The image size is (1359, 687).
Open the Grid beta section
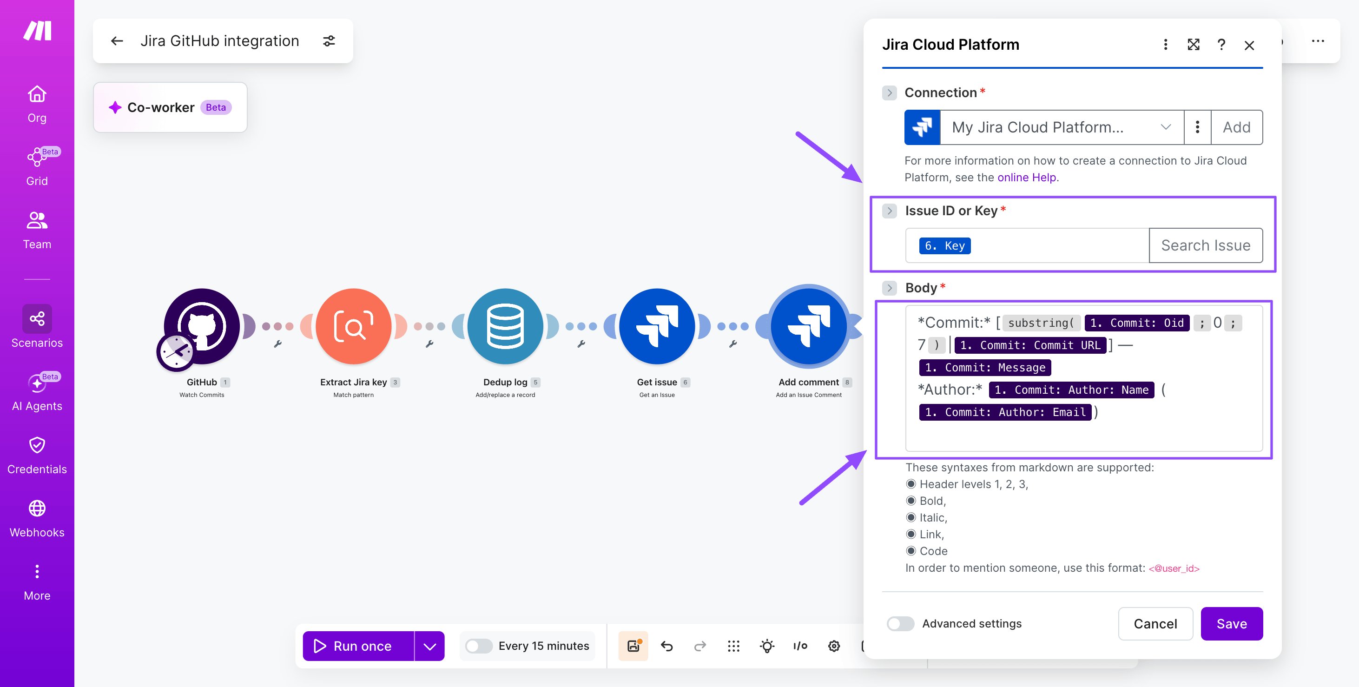pyautogui.click(x=37, y=167)
